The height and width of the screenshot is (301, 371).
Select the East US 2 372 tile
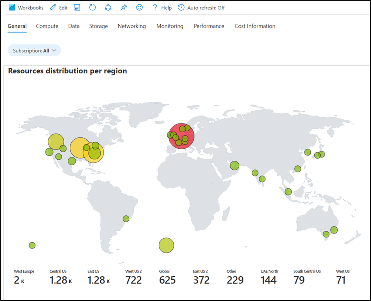click(x=201, y=277)
